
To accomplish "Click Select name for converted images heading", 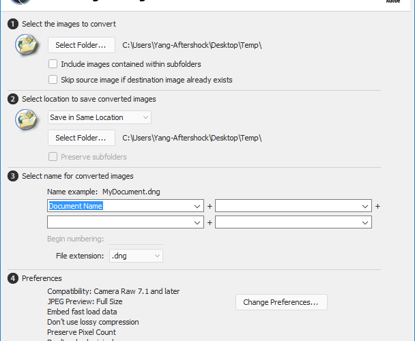I will click(78, 176).
